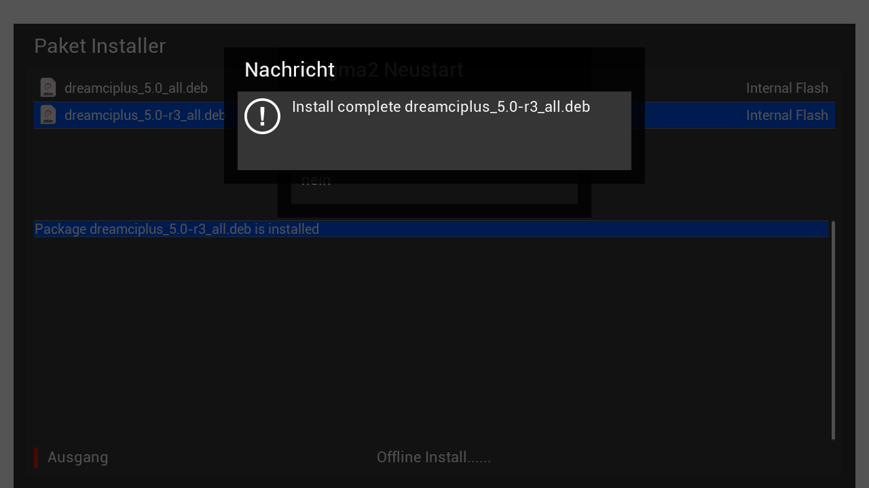Click Internal Flash label of highlighted package
This screenshot has width=869, height=488.
pyautogui.click(x=787, y=115)
